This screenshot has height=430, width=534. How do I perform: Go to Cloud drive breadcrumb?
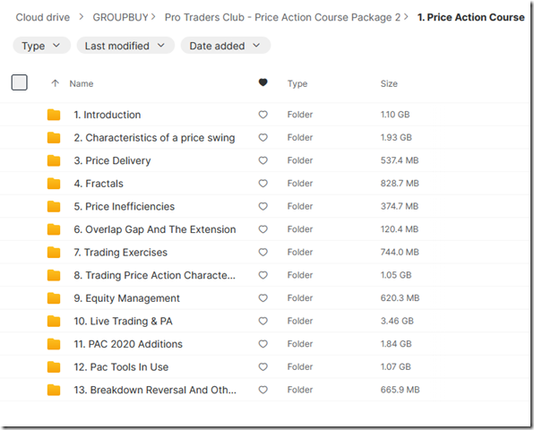[x=43, y=17]
